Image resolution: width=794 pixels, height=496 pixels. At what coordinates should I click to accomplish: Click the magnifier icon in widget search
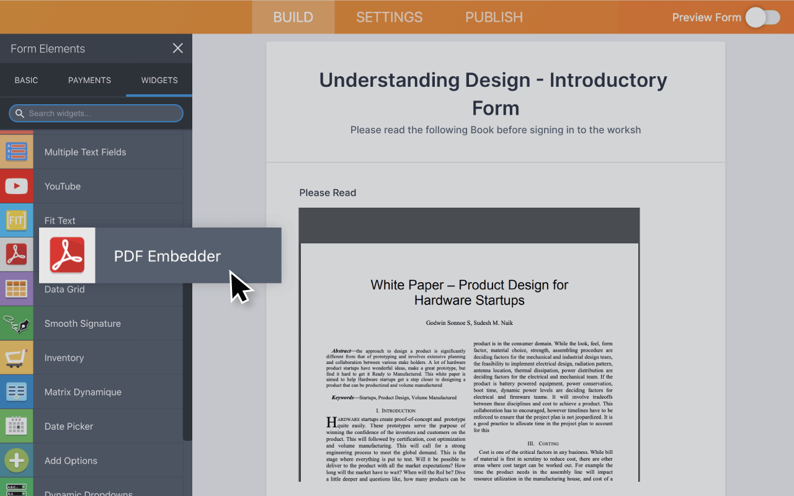coord(19,113)
